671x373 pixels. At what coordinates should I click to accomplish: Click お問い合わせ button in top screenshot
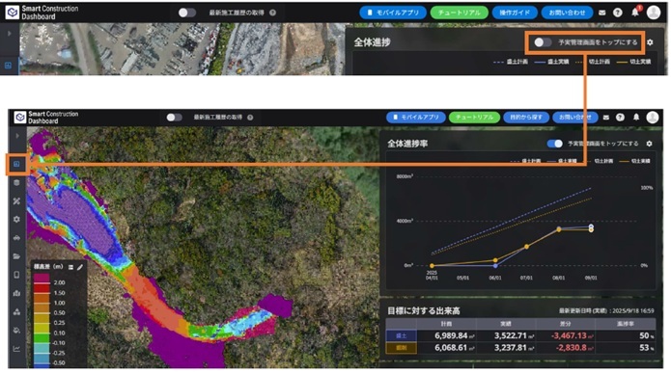point(567,13)
